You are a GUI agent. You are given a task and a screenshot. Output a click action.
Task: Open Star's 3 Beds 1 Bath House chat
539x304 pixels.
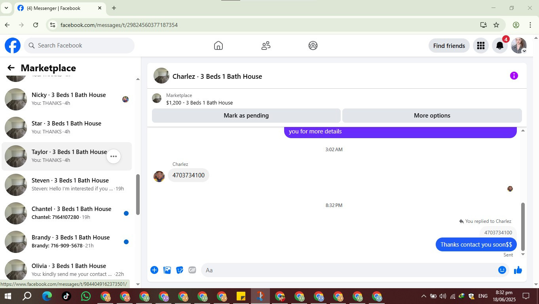pos(67,128)
